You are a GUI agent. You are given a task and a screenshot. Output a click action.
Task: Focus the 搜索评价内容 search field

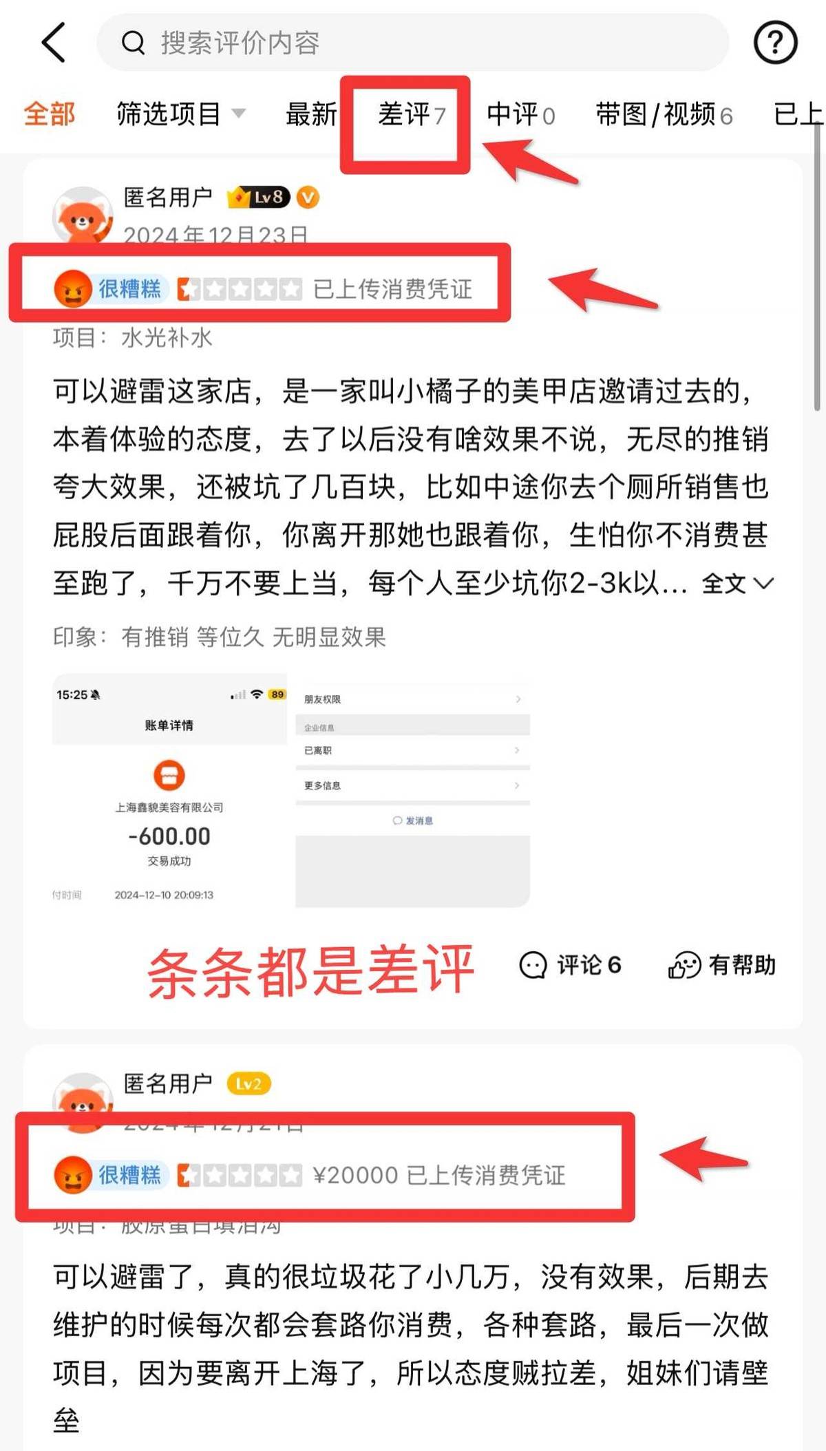pos(412,43)
